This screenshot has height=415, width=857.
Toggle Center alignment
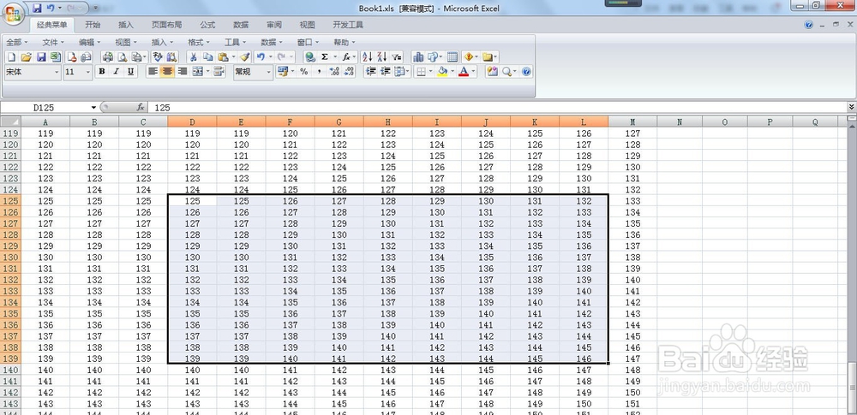(167, 72)
